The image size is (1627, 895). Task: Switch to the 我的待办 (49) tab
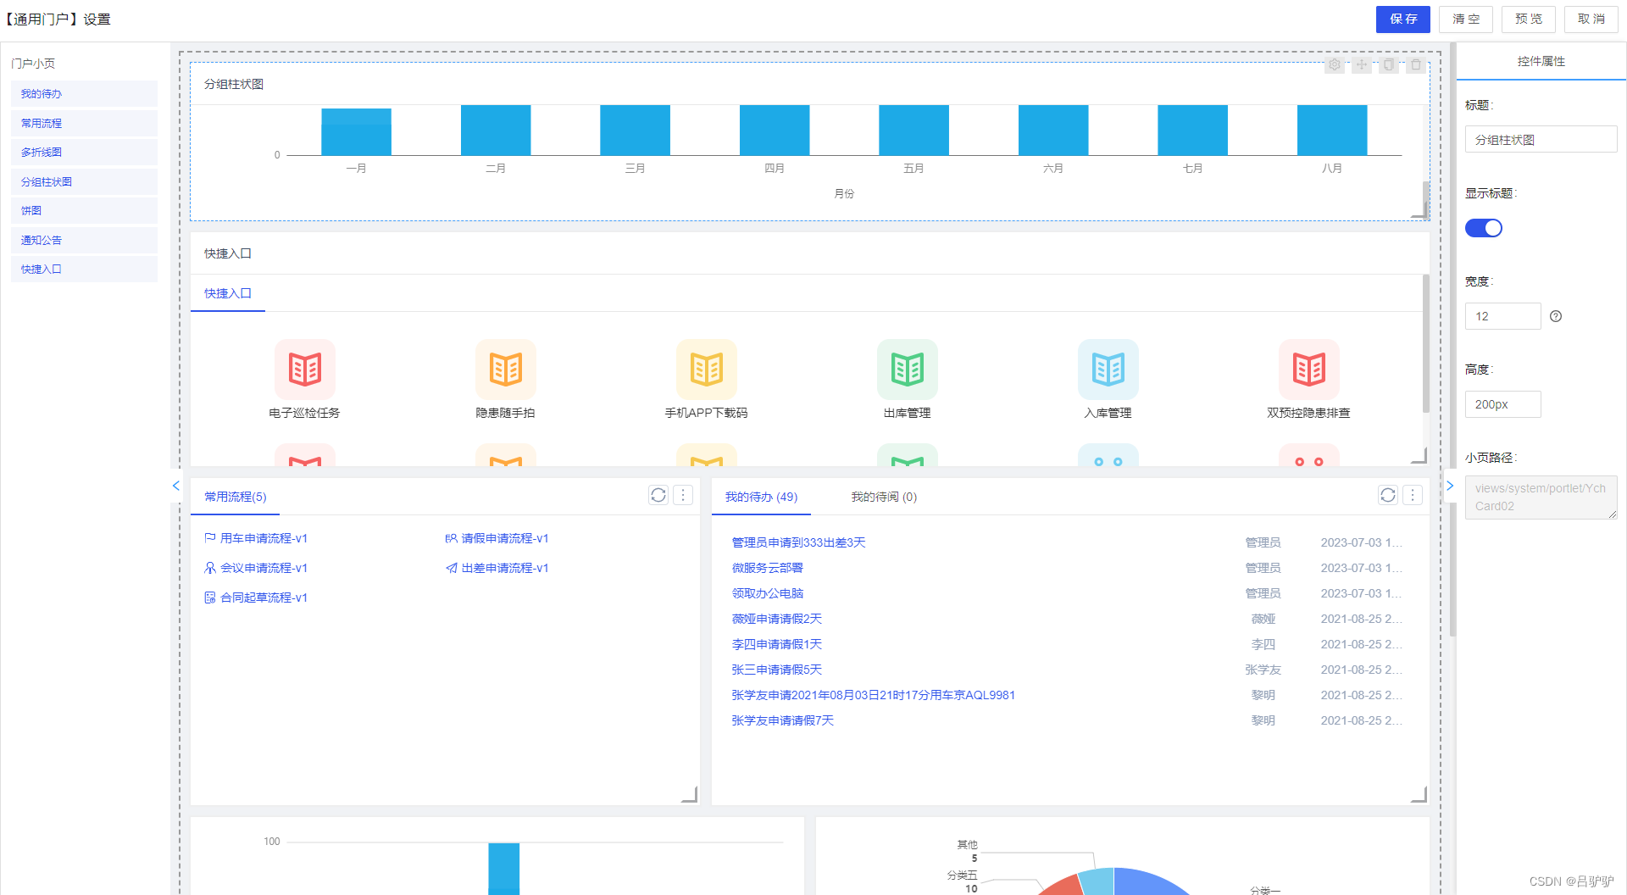tap(762, 497)
